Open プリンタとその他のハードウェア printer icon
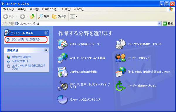Image resolution: width=176 pixels, height=112 pixels. (121, 44)
